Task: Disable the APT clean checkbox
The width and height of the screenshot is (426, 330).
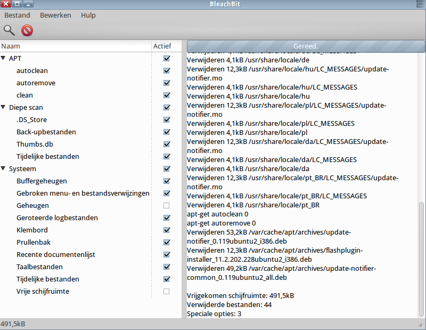Action: 167,95
